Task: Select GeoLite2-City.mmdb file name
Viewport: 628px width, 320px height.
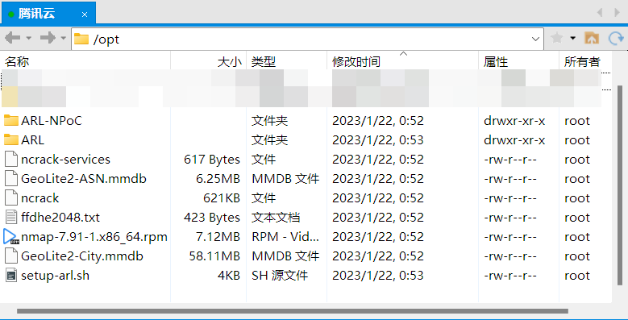Action: coord(82,256)
